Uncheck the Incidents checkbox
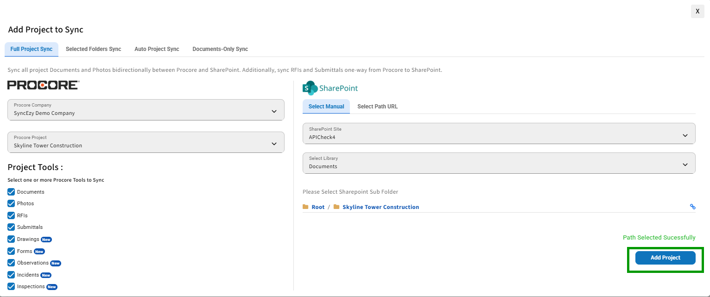The width and height of the screenshot is (710, 297). 12,275
